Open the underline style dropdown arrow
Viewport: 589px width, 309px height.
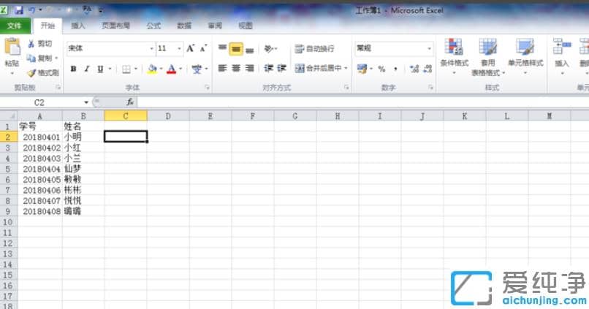coord(110,69)
